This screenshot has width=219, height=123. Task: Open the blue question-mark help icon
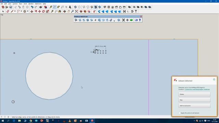(140, 20)
